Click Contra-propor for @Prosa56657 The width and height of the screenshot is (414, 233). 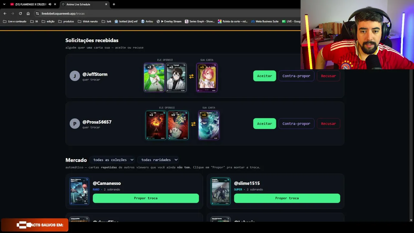point(296,124)
